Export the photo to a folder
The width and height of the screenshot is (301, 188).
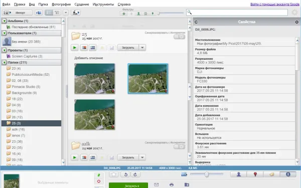point(187,184)
